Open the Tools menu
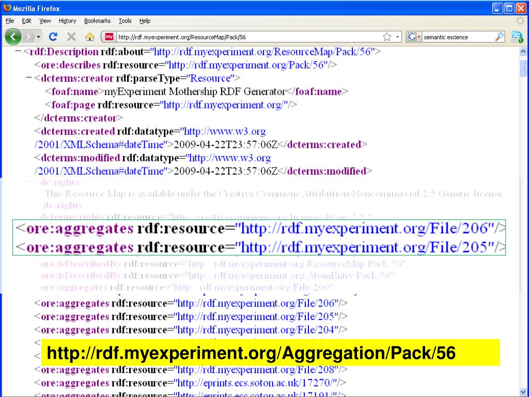Screen dimensions: 529x397 pos(125,21)
